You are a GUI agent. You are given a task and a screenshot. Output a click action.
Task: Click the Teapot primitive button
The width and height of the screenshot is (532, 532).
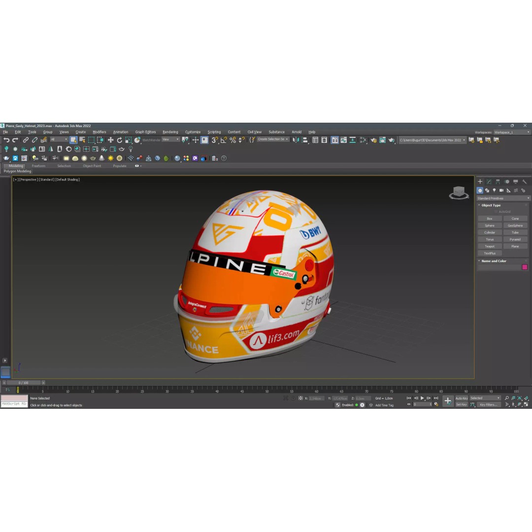[489, 246]
